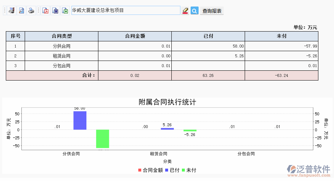Image resolution: width=334 pixels, height=181 pixels.
Task: Export the report to Word
Action: pyautogui.click(x=56, y=11)
